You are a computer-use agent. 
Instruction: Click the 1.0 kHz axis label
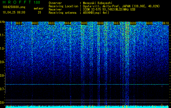[2, 49]
